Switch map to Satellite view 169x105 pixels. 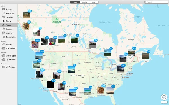click(x=84, y=2)
